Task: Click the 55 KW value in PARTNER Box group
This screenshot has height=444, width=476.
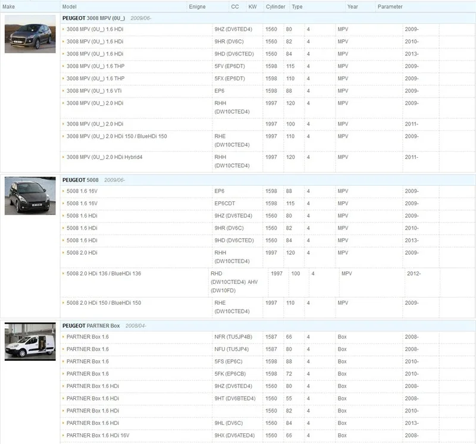Action: tap(289, 398)
